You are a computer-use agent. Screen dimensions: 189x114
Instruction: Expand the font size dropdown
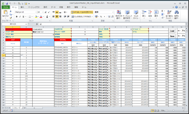tap(43, 12)
